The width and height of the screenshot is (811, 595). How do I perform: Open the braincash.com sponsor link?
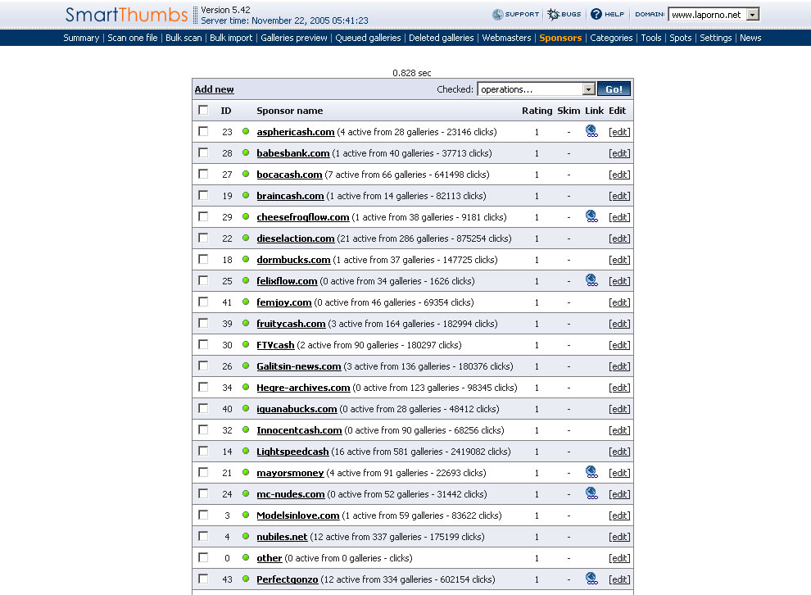tap(290, 196)
